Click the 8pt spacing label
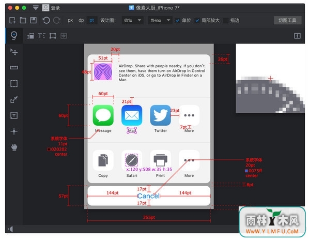The image size is (310, 240). click(250, 185)
